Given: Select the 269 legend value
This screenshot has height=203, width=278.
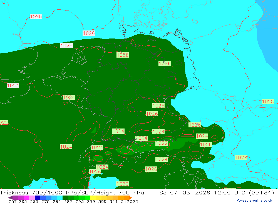Looking at the screenshot, I should point(34,201).
